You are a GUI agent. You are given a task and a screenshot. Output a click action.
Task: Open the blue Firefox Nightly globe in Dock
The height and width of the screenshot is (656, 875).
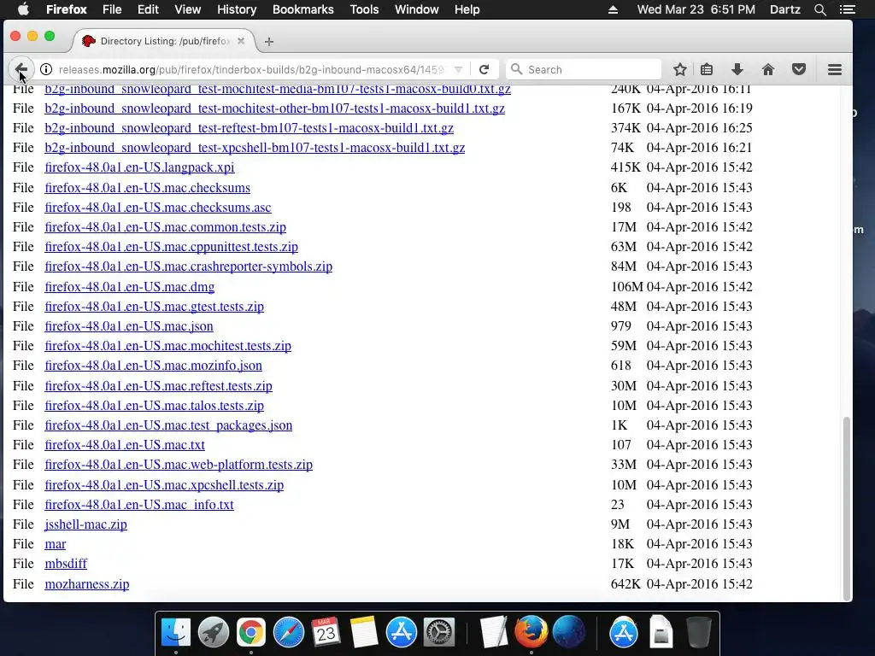568,633
